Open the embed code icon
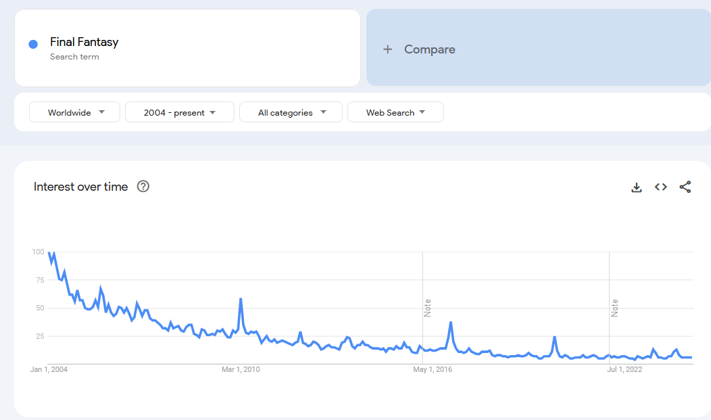The height and width of the screenshot is (420, 711). click(661, 187)
